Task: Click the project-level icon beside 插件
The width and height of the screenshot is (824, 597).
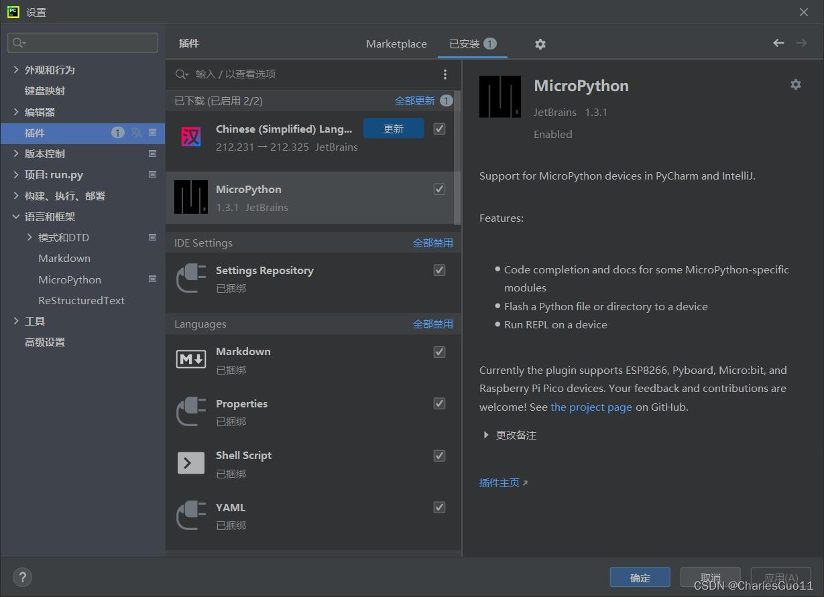Action: click(152, 133)
